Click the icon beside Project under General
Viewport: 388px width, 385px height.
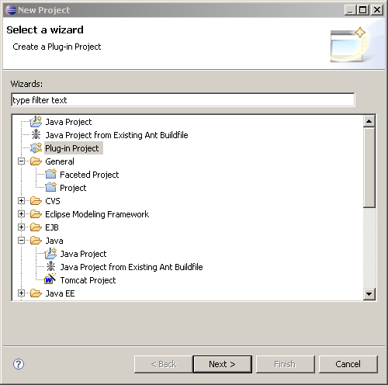(x=50, y=187)
